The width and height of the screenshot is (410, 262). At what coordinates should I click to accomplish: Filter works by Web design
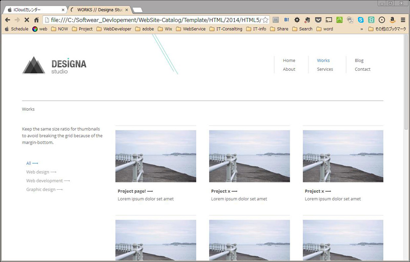tap(41, 172)
